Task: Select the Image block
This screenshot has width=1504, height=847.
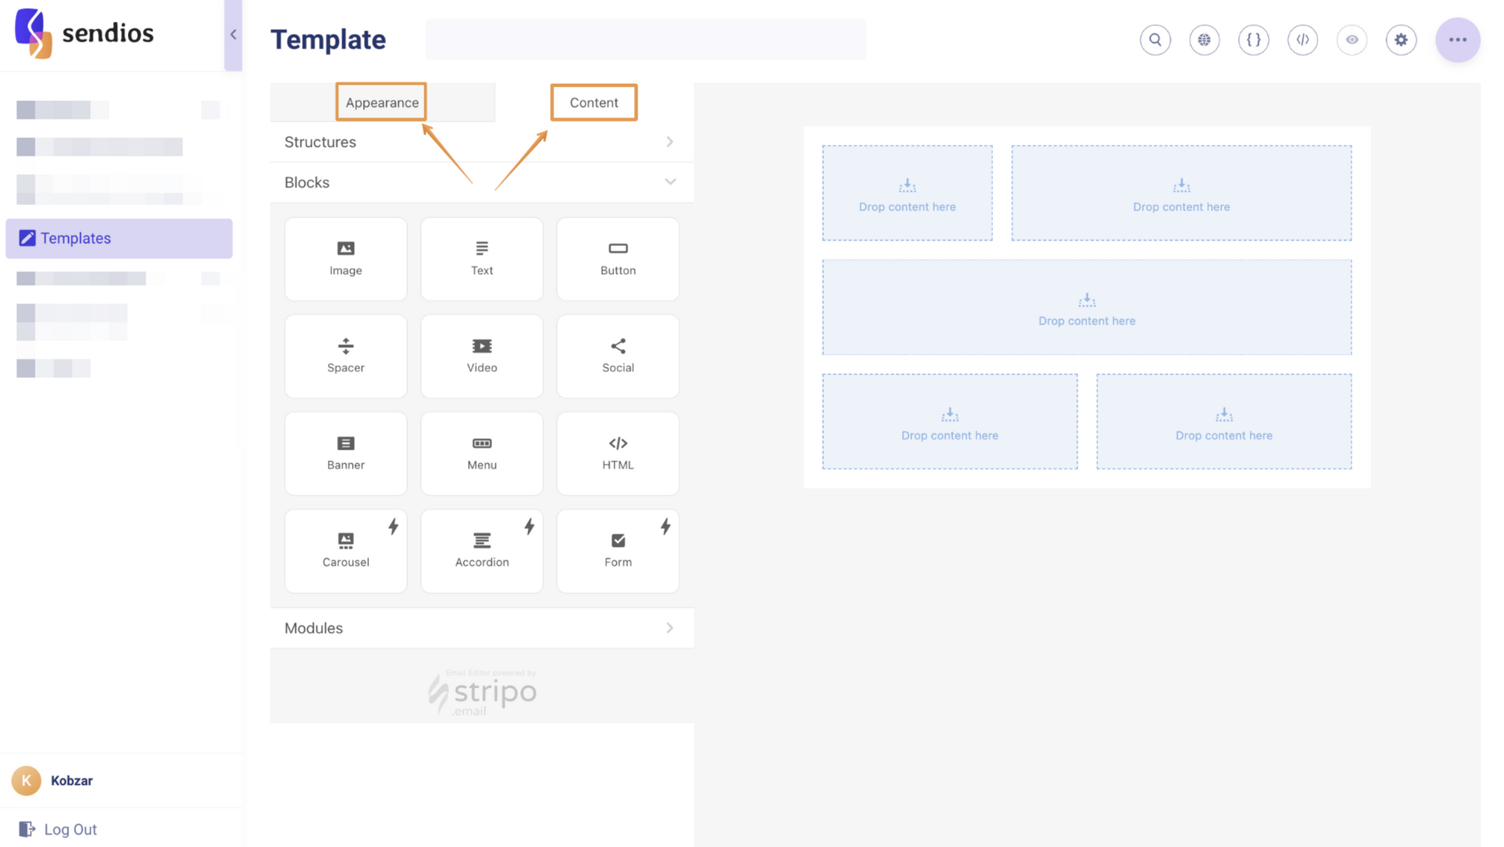Action: (345, 258)
